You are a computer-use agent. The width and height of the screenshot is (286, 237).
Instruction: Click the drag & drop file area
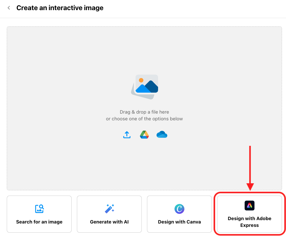pos(144,108)
